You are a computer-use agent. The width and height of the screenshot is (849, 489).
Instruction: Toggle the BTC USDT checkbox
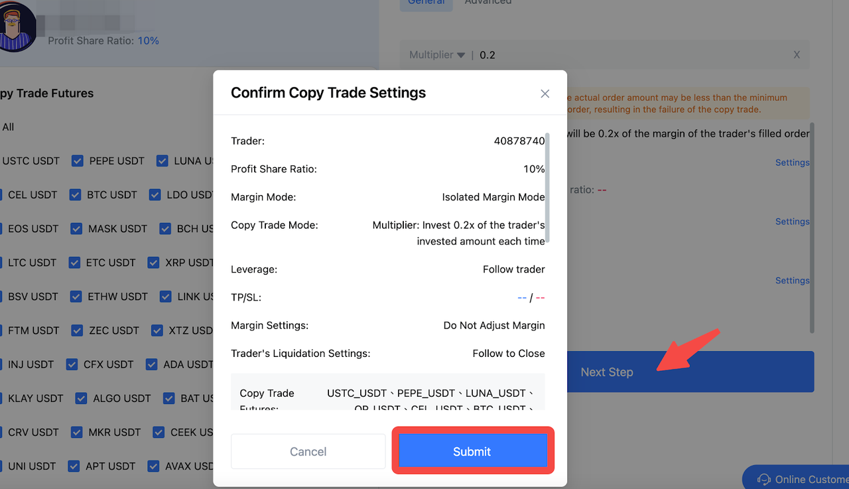click(75, 194)
